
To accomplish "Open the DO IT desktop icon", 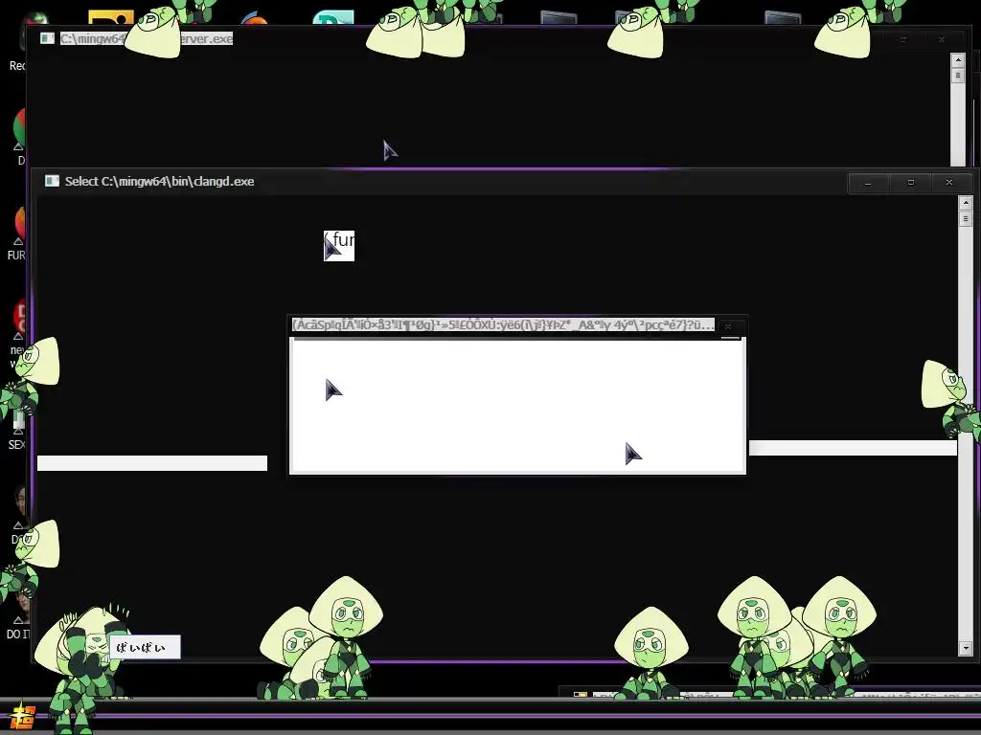I will pyautogui.click(x=17, y=615).
